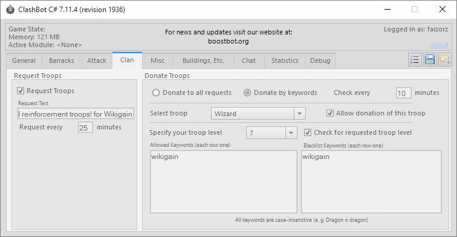This screenshot has width=457, height=237.
Task: Close the ClashBot window
Action: click(442, 9)
